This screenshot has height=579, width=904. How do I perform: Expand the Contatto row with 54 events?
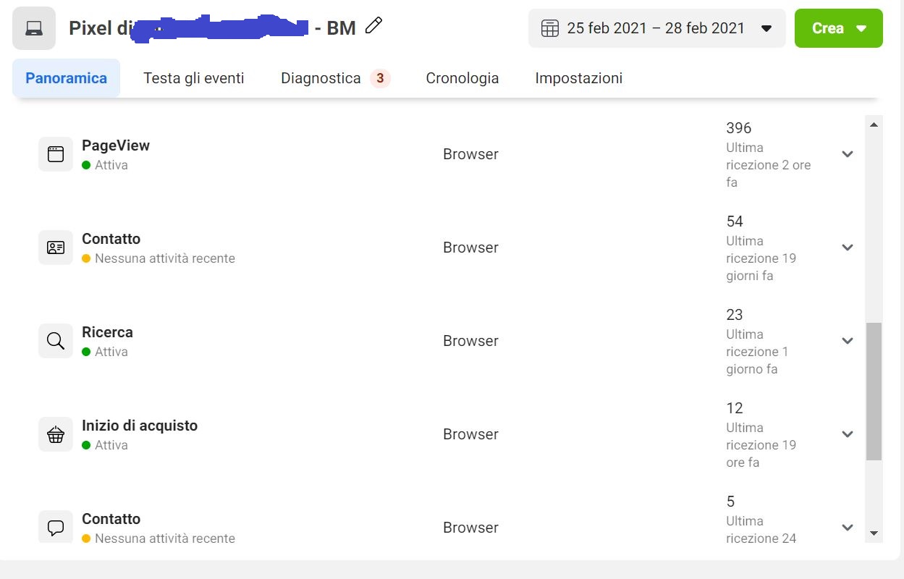(848, 248)
